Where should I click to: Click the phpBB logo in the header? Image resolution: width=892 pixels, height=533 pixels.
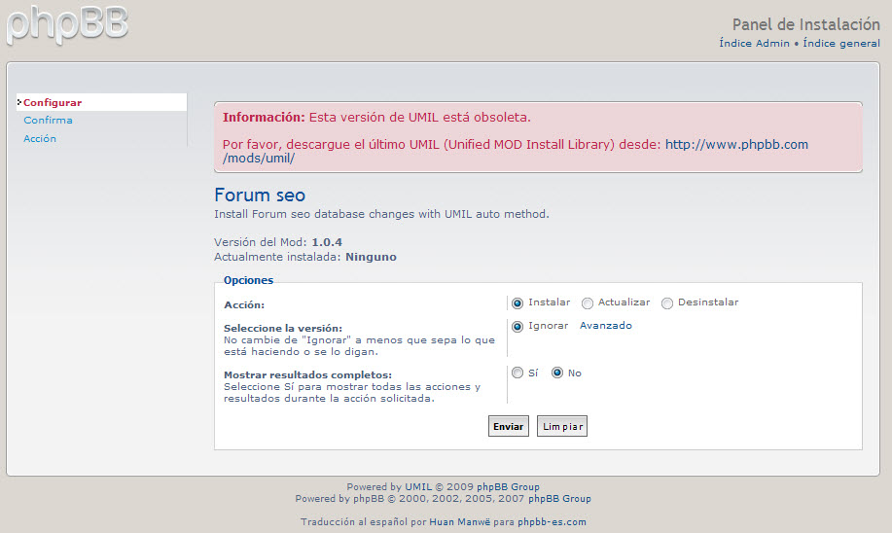click(68, 24)
